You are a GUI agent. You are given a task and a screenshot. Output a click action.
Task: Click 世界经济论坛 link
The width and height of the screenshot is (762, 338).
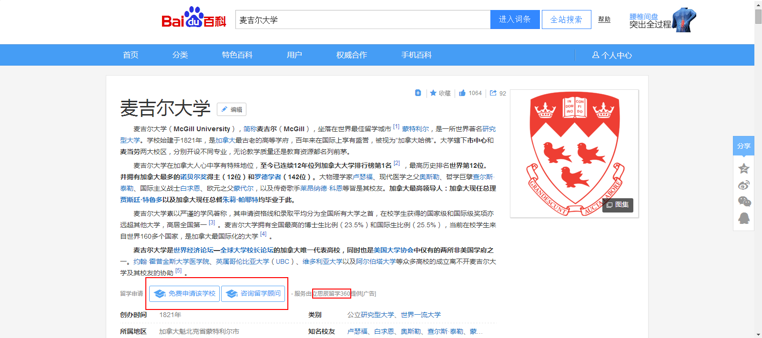[x=193, y=250]
